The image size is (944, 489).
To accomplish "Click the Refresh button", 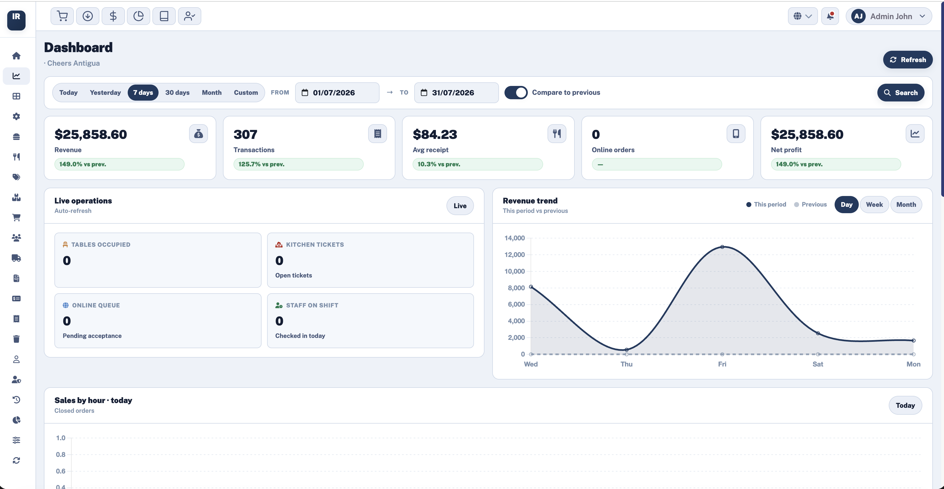I will click(x=908, y=60).
